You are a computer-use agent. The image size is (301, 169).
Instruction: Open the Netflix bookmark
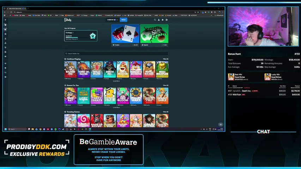[29, 15]
